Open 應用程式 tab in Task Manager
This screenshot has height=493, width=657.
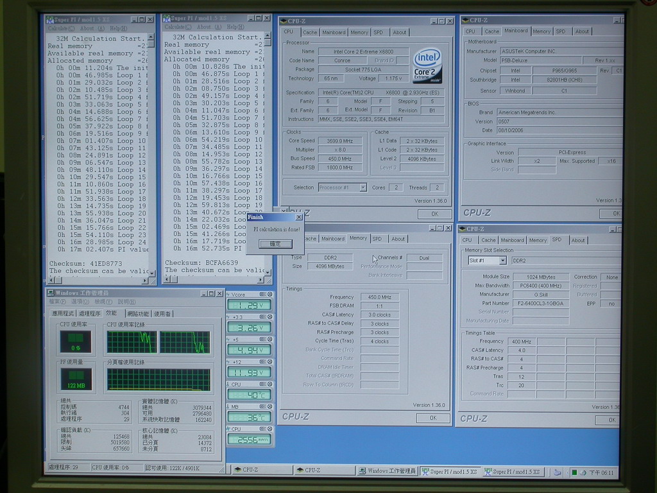click(62, 313)
